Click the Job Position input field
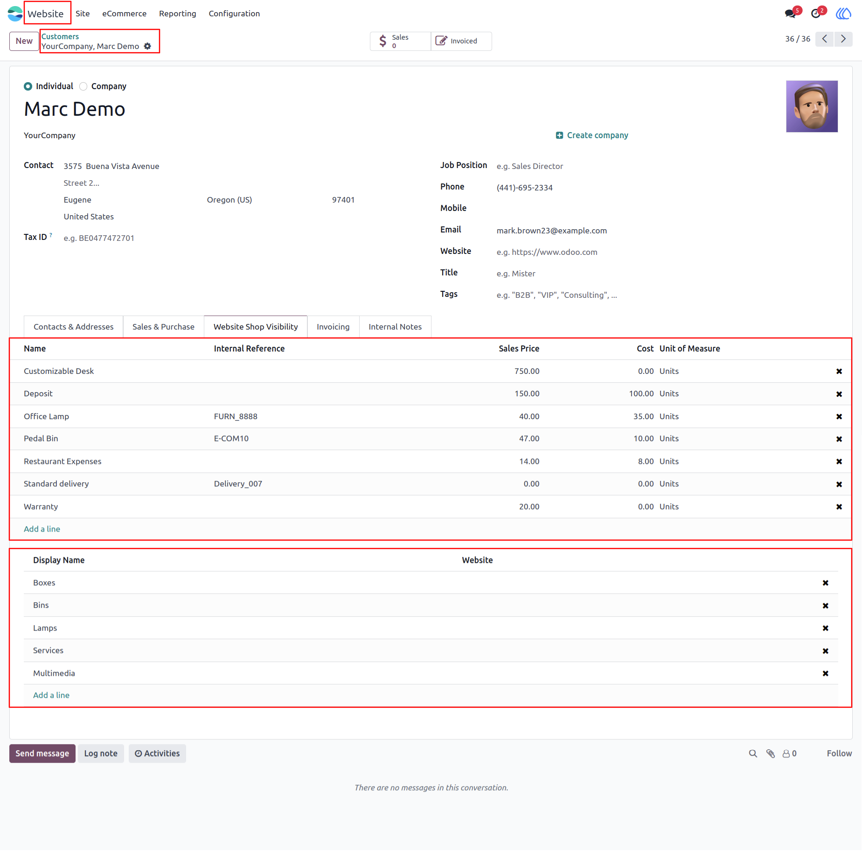The height and width of the screenshot is (851, 862). [x=667, y=166]
